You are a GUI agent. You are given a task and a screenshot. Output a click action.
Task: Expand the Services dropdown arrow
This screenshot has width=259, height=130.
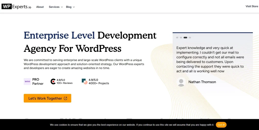click(62, 7)
